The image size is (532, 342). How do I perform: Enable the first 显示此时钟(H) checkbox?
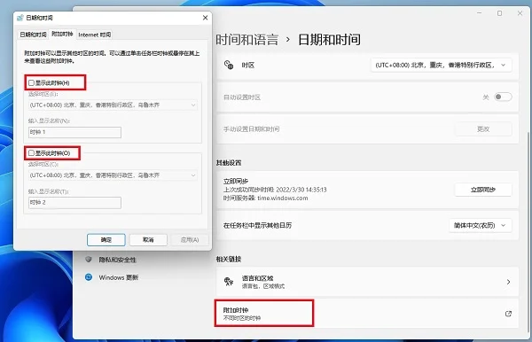point(32,82)
